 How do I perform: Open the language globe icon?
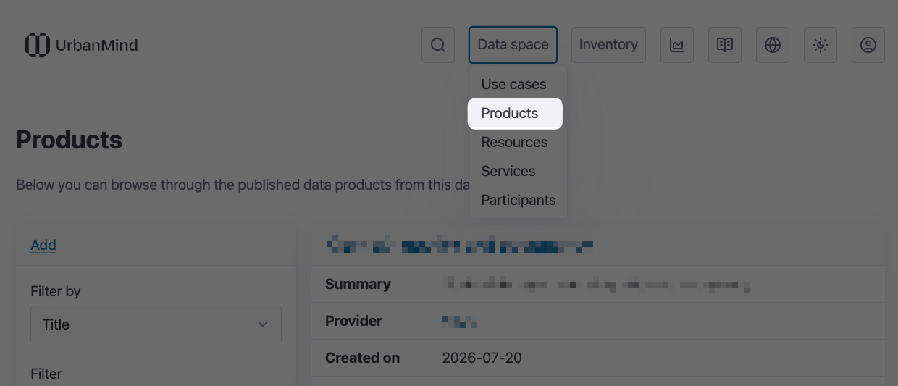point(773,45)
